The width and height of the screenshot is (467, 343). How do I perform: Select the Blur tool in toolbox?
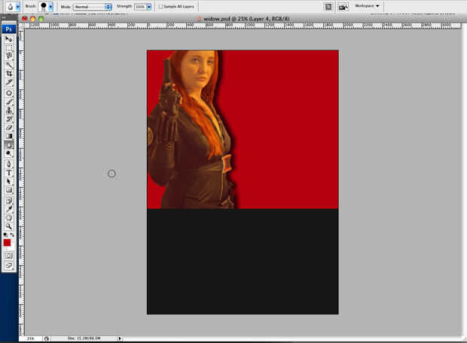(x=8, y=145)
